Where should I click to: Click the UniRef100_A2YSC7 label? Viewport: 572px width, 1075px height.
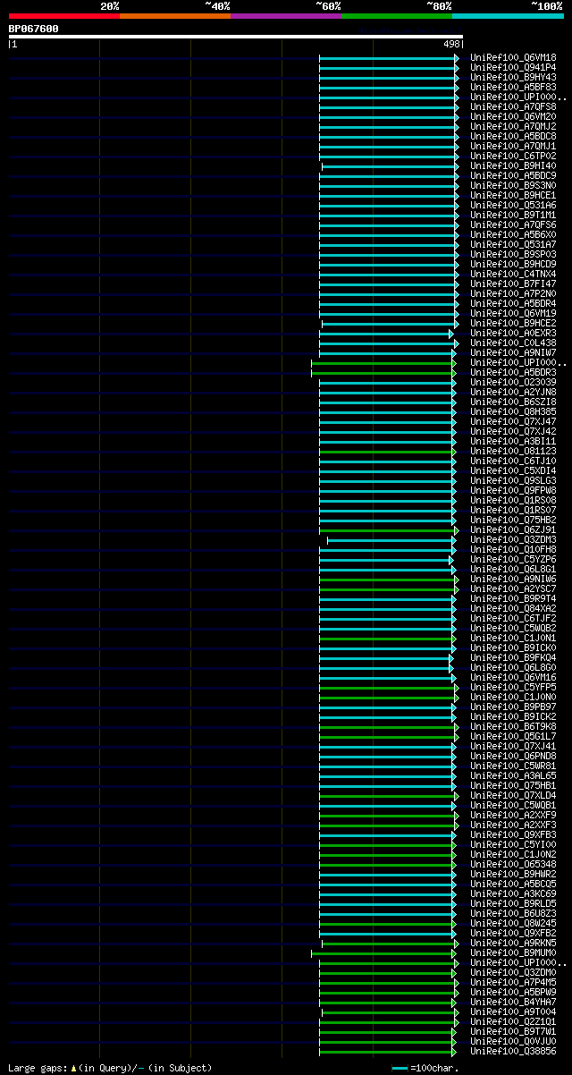(513, 588)
